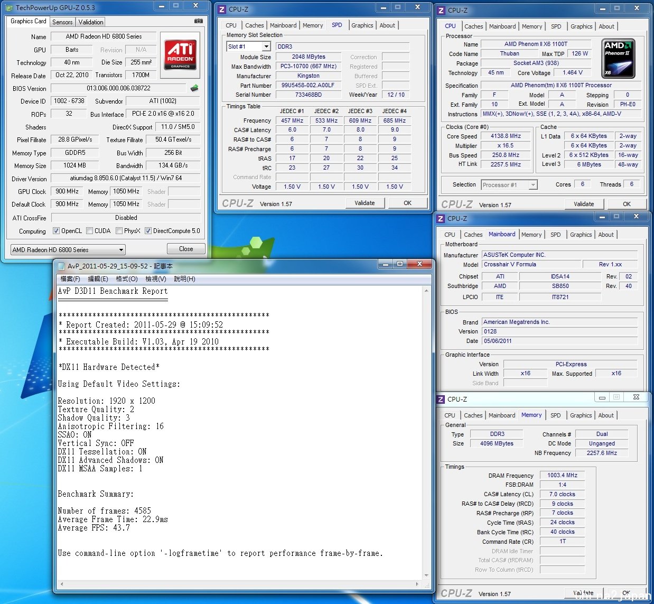Viewport: 654px width, 604px height.
Task: Toggle the DirectCompute 5.0 checkbox
Action: coord(148,231)
